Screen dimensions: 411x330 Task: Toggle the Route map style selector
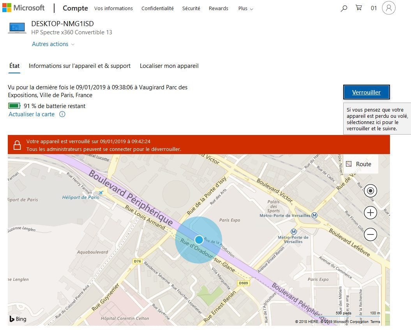tap(361, 164)
